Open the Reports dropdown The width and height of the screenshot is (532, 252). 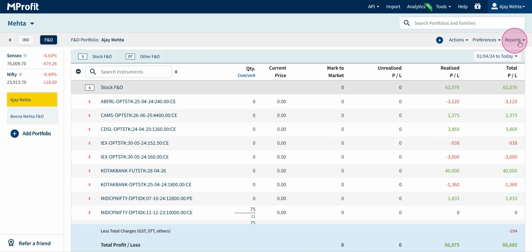point(515,40)
